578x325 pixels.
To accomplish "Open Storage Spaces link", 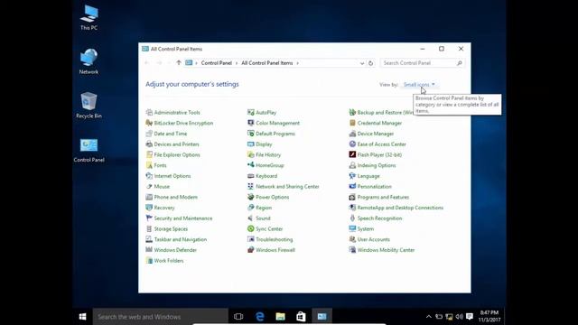I will (171, 228).
